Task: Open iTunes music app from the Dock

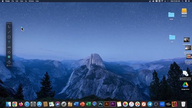Action: coord(131,104)
